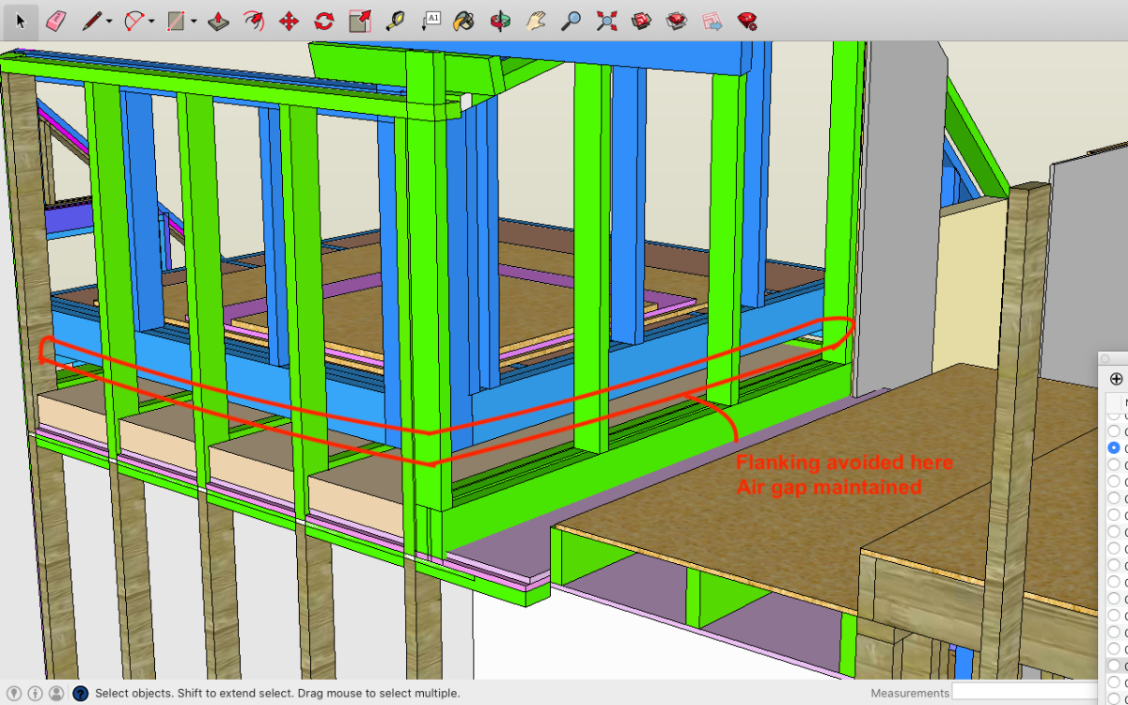Image resolution: width=1128 pixels, height=705 pixels.
Task: Click the add layer plus button
Action: 1116,380
